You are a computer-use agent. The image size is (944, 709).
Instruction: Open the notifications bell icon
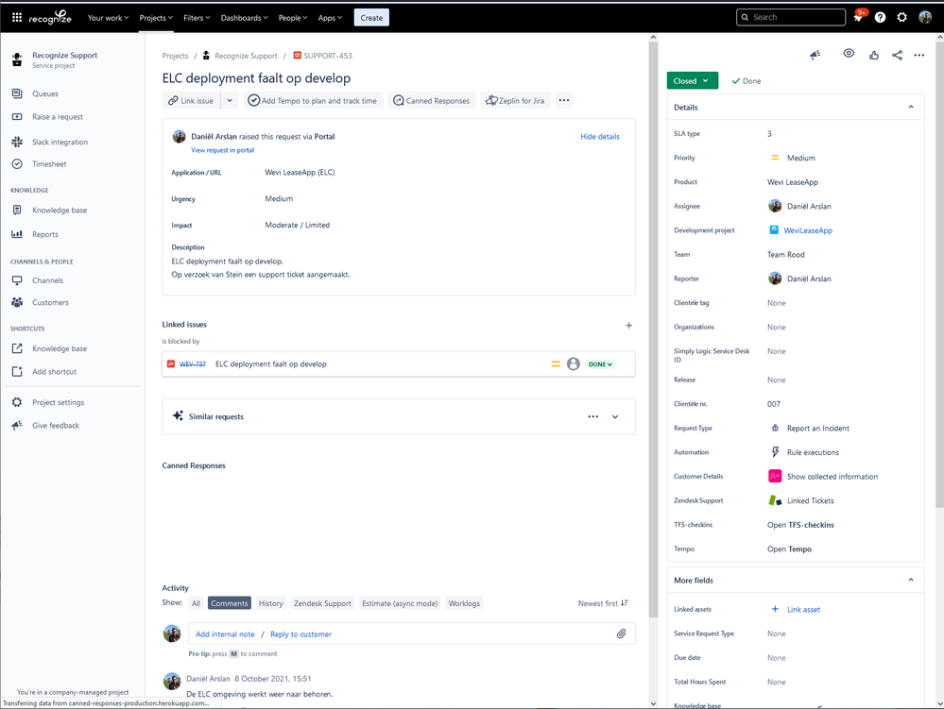[859, 17]
